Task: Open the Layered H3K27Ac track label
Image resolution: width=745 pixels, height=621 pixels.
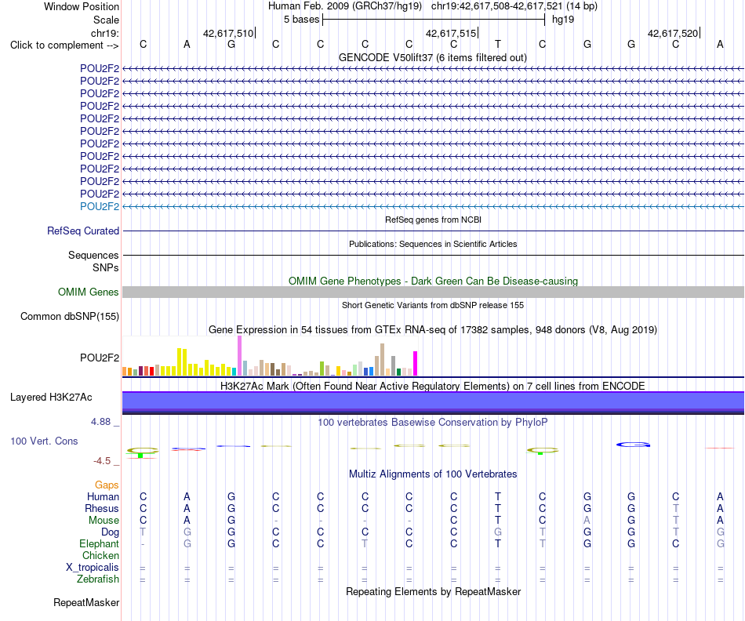Action: point(51,398)
